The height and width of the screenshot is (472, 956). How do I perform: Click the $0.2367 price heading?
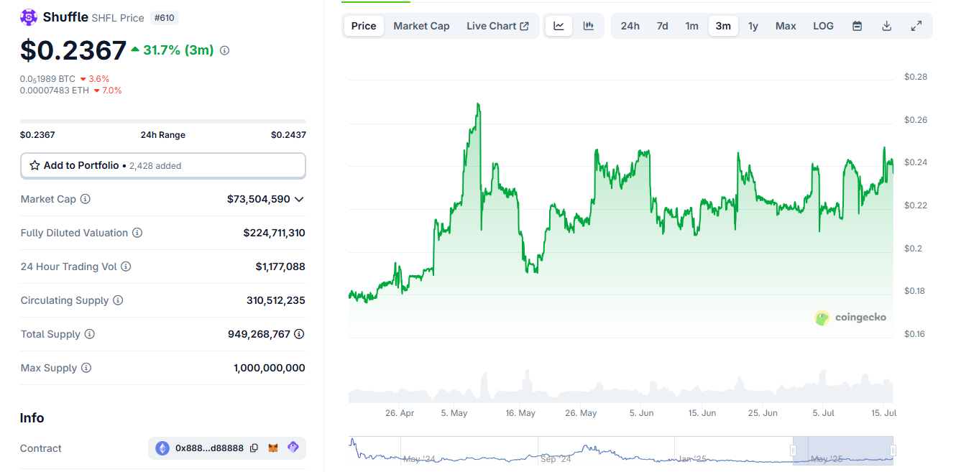pyautogui.click(x=73, y=50)
